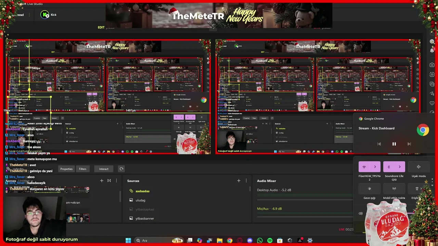
Task: Open the source Filters dialog
Action: click(83, 169)
